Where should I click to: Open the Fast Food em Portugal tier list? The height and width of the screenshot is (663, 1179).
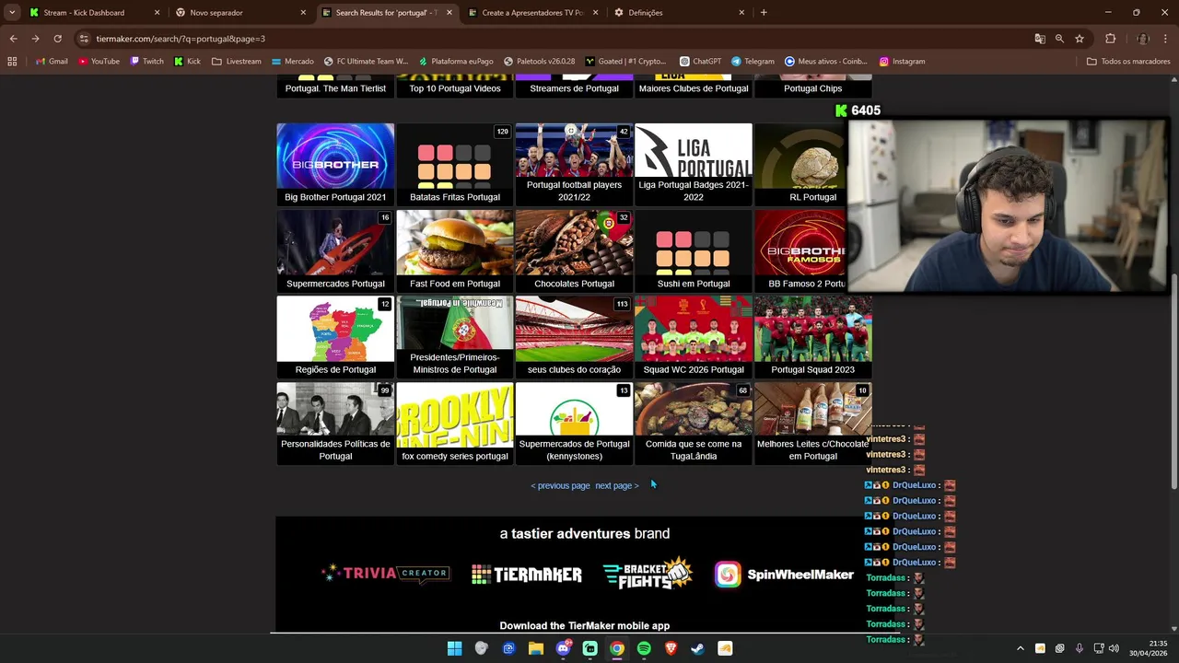click(x=455, y=251)
